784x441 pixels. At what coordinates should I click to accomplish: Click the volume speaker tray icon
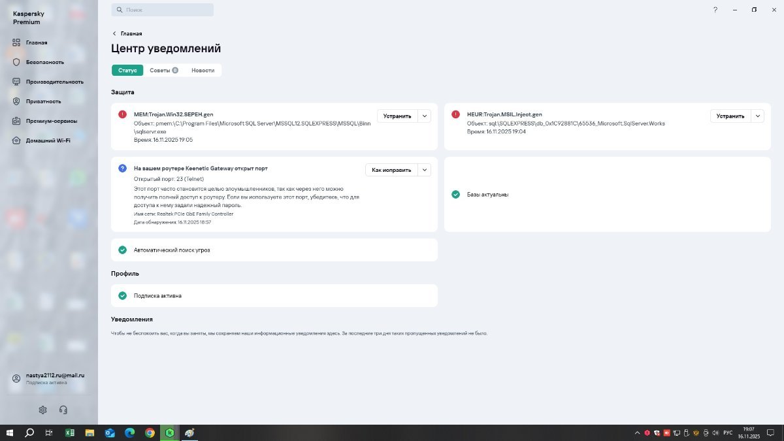click(x=717, y=433)
